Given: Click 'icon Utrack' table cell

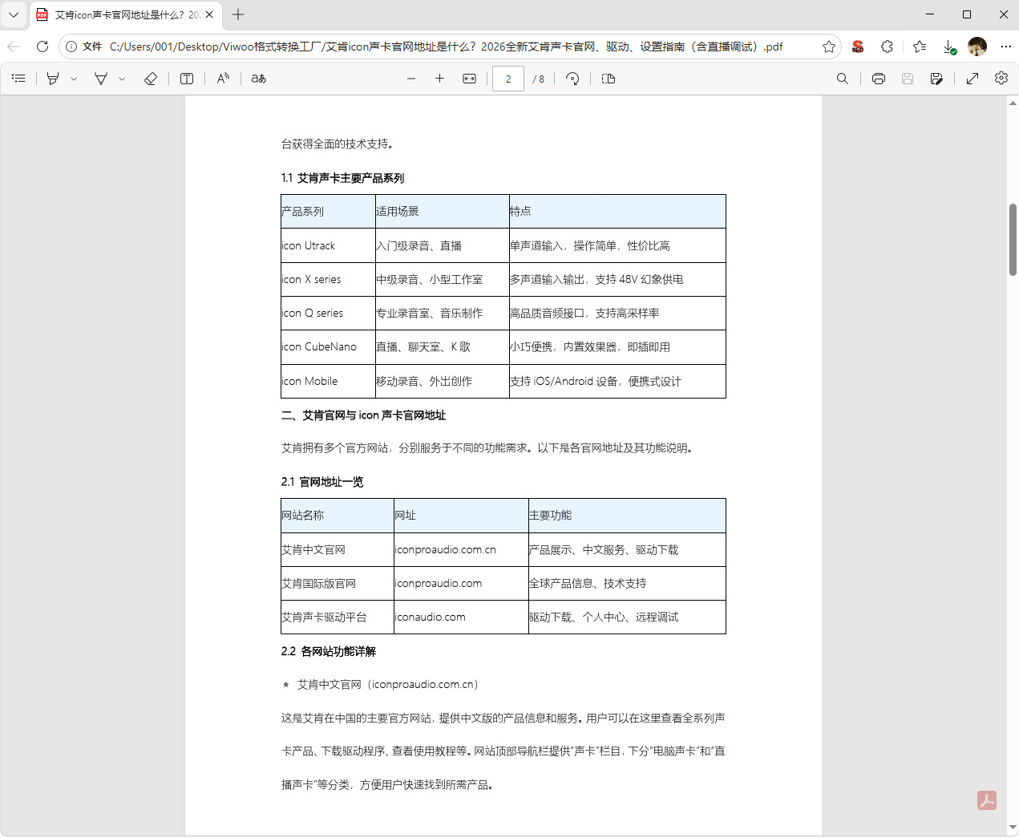Looking at the screenshot, I should point(328,245).
